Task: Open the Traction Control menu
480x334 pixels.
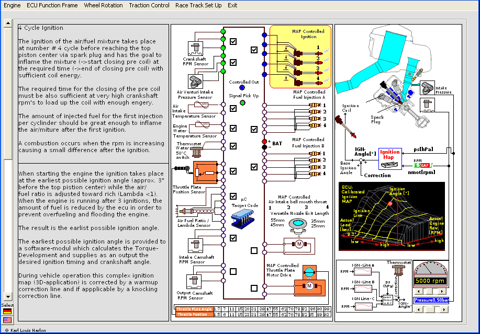Action: click(149, 5)
